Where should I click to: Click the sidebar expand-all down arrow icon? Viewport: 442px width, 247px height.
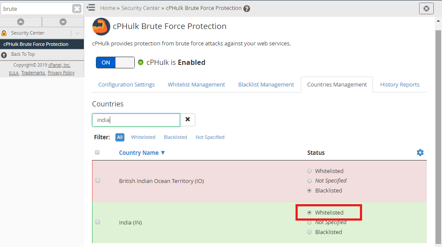pyautogui.click(x=63, y=22)
